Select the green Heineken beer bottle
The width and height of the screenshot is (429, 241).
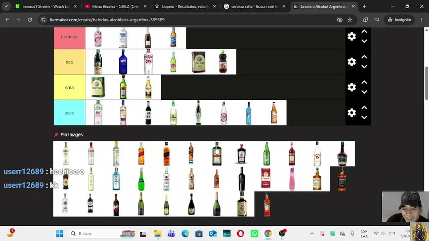[x=267, y=154]
